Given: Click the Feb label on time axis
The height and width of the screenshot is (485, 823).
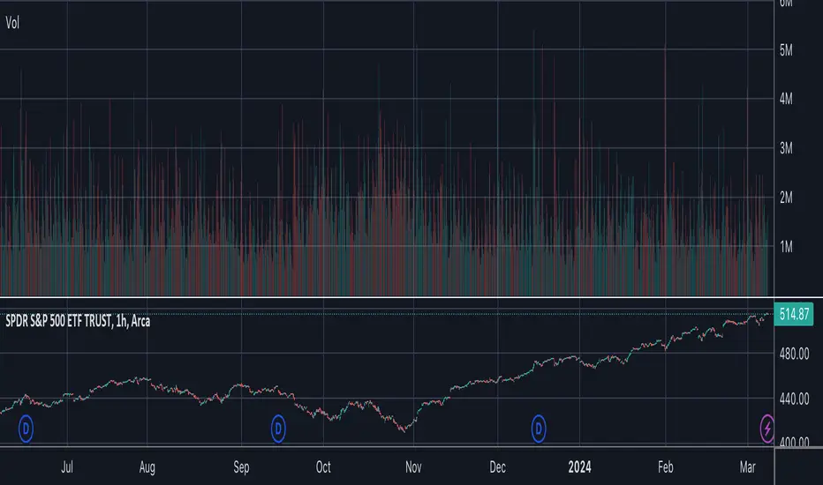Looking at the screenshot, I should point(666,466).
